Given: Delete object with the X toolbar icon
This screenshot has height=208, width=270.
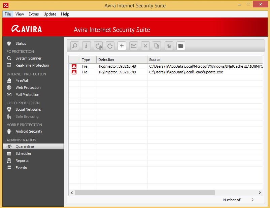Looking at the screenshot, I should point(145,46).
